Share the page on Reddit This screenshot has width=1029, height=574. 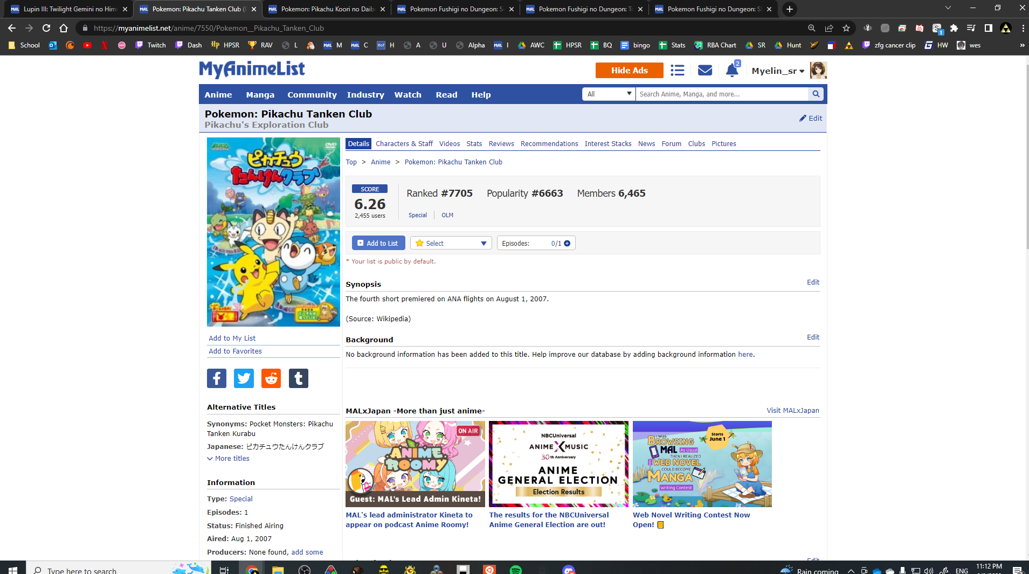coord(271,378)
